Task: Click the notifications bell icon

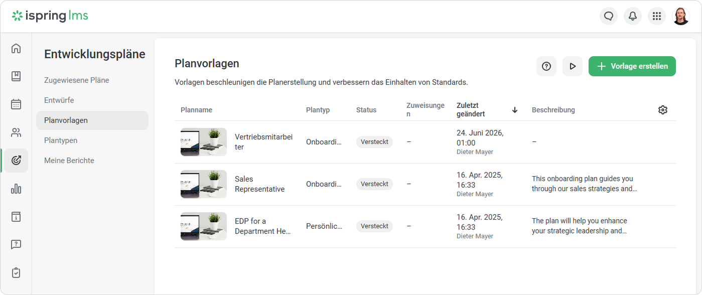Action: [x=633, y=16]
